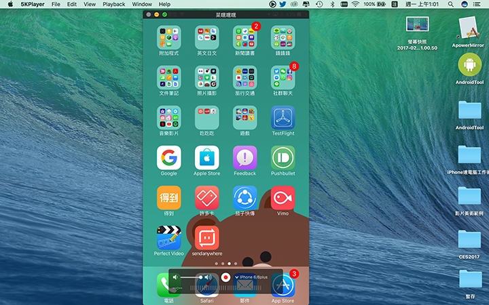Select the ApowerMirror desktop shortcut

click(469, 28)
